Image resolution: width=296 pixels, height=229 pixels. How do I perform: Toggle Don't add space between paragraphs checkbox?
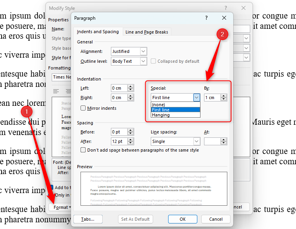[83, 150]
